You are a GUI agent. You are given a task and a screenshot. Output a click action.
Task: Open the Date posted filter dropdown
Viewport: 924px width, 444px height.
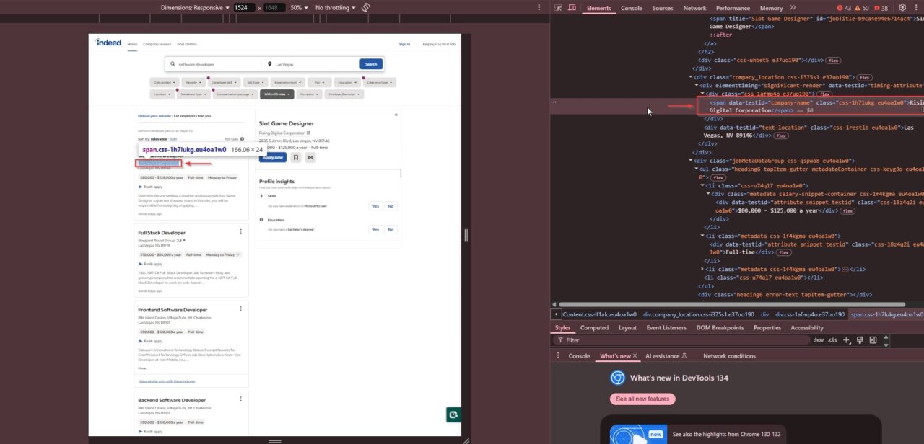click(165, 82)
